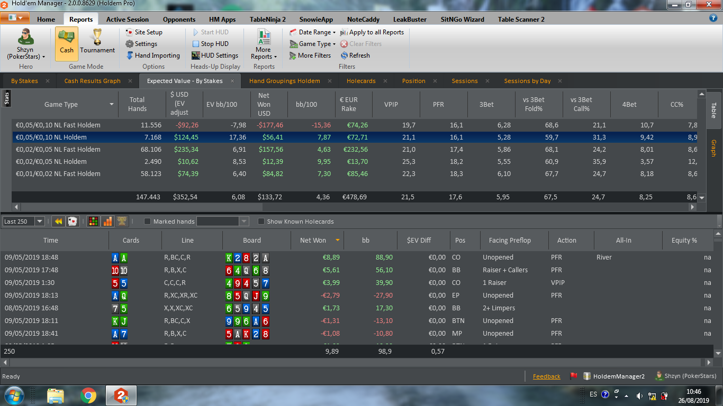The image size is (723, 406).
Task: Open the application menu button
Action: 15,17
